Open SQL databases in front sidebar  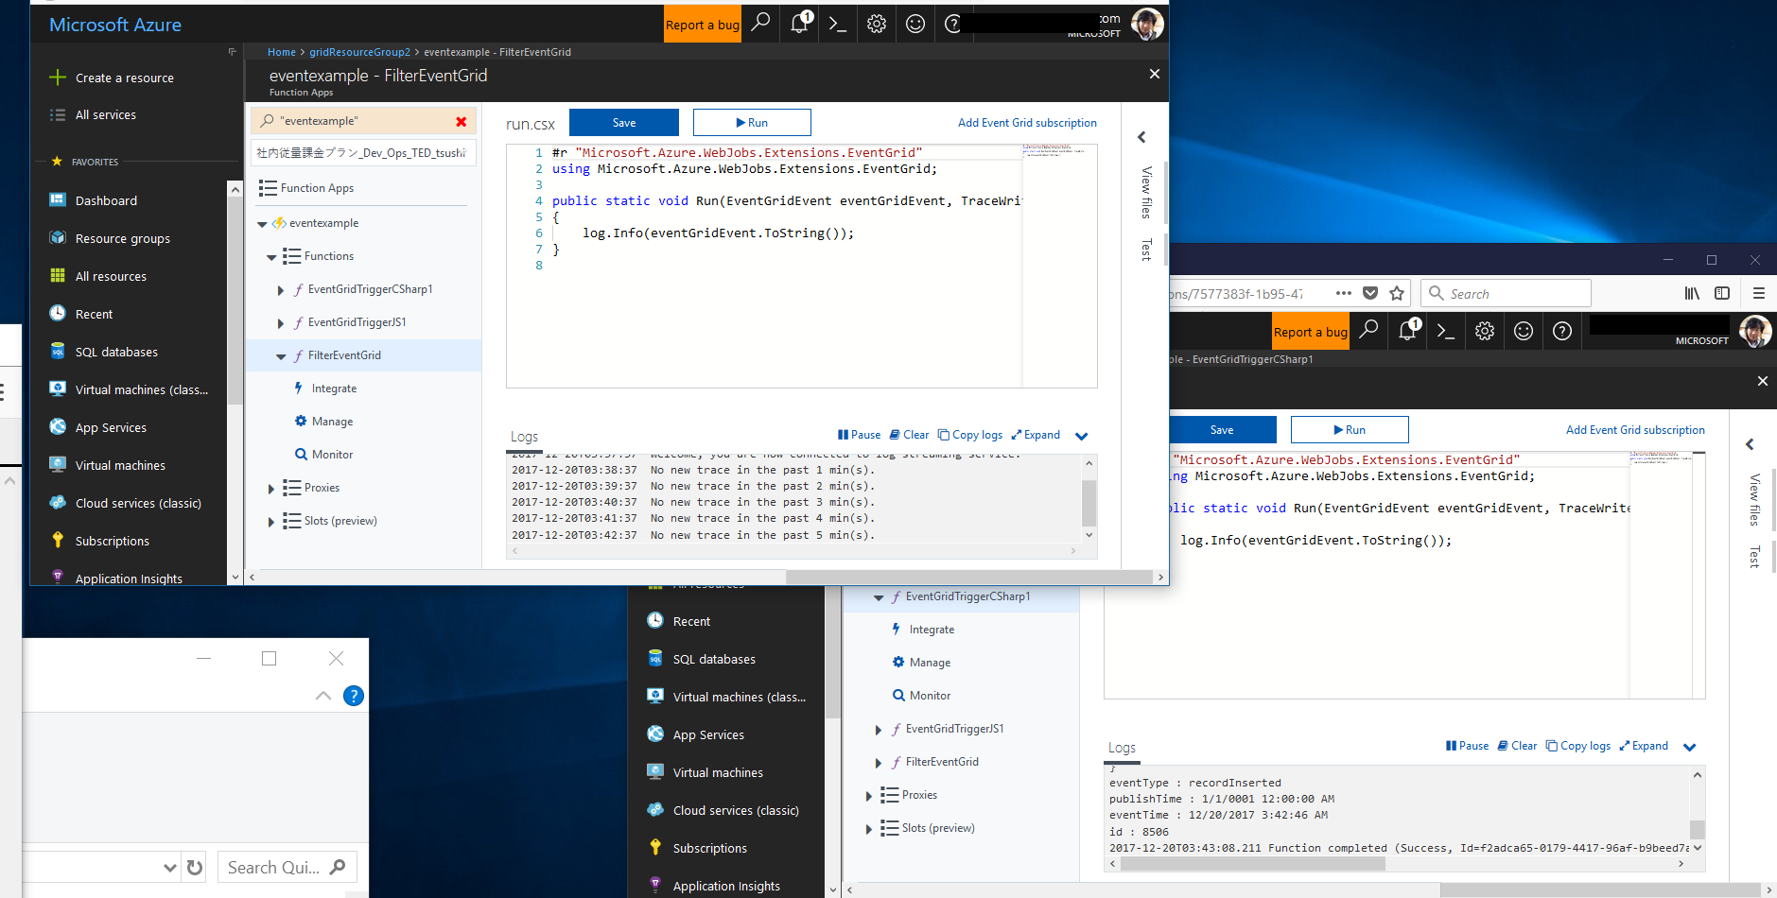click(x=116, y=352)
